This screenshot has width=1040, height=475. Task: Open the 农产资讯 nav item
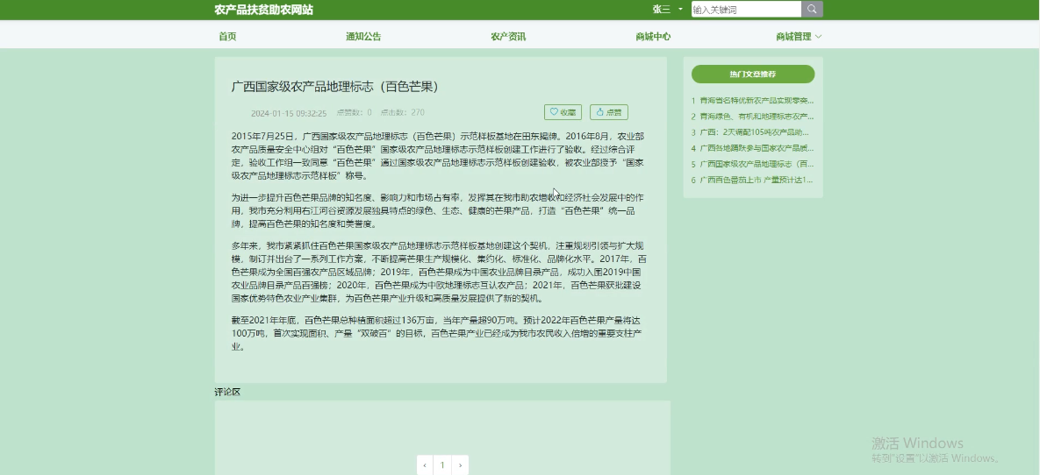(x=508, y=37)
